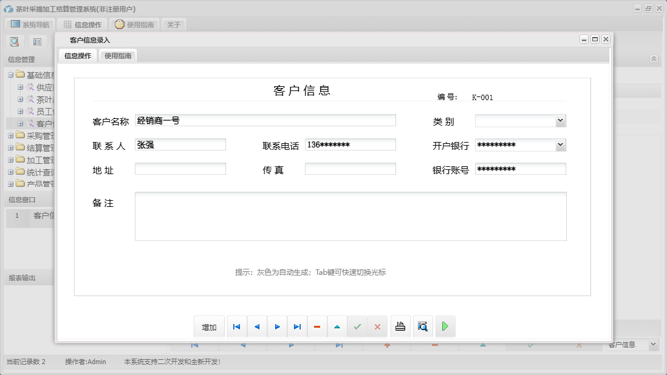
Task: Cancel changes with red X icon
Action: click(377, 326)
